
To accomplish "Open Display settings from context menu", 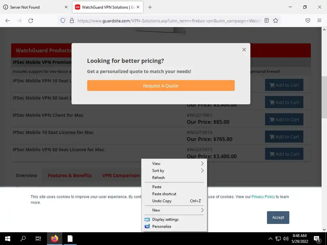I will tap(174, 219).
